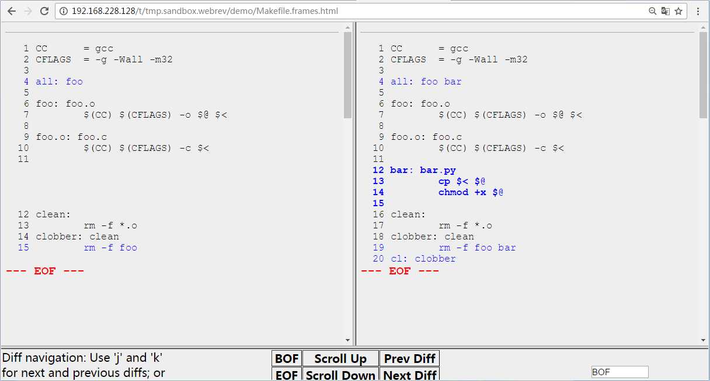This screenshot has height=381, width=710.
Task: Click the right pane scrollbar thumb
Action: [703, 75]
